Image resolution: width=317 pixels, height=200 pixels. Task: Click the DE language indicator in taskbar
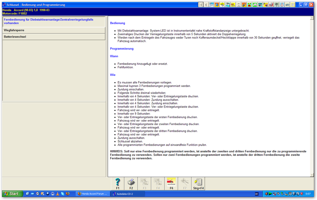(256, 194)
